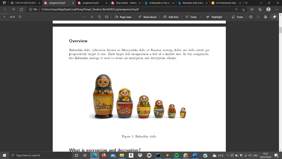
Task: Open Spotify from the taskbar
Action: point(177,155)
